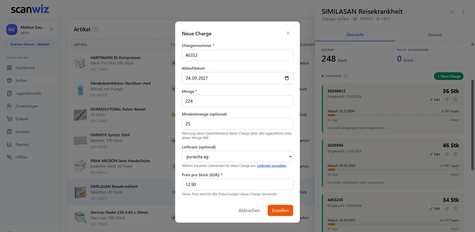Close the Neue Charge dialog
Viewport: 475px width, 232px height.
pyautogui.click(x=288, y=33)
